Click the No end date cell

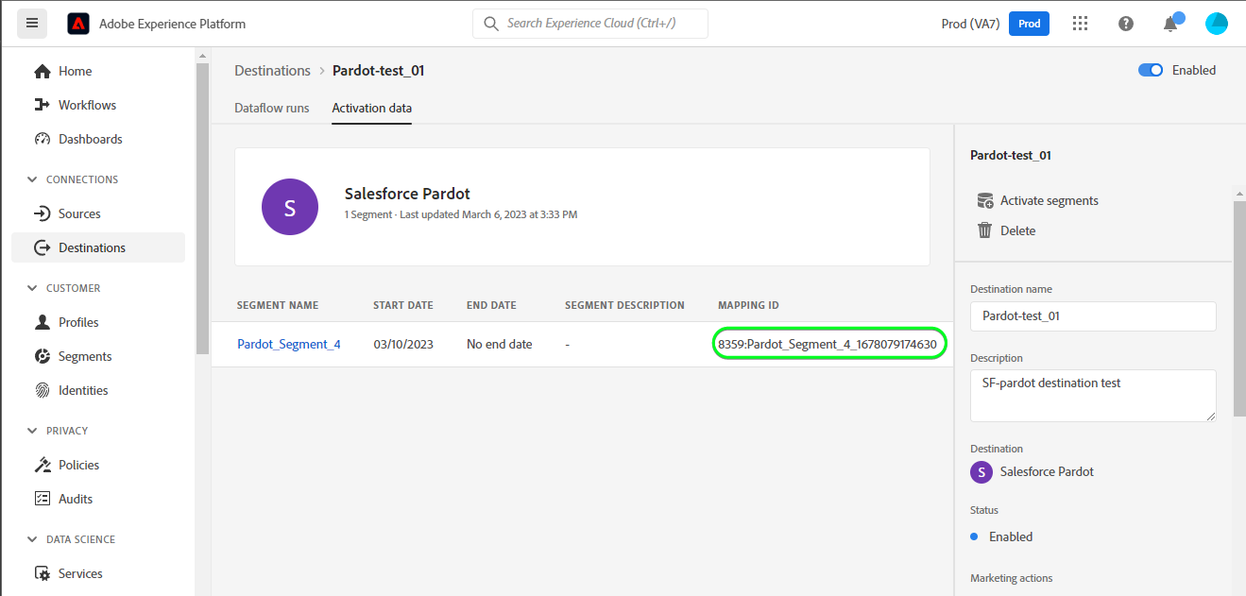point(500,344)
